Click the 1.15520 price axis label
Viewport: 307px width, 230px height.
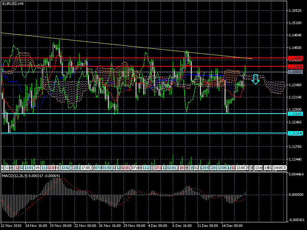[x=297, y=11]
